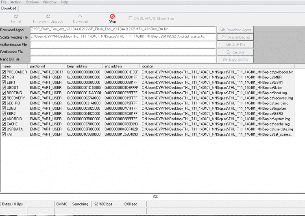Uncheck the UBOOT partition checkbox
The width and height of the screenshot is (305, 216).
[4, 88]
